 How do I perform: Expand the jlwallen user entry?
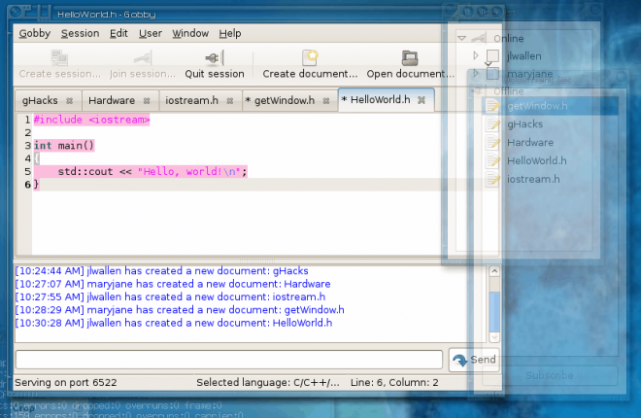[475, 56]
